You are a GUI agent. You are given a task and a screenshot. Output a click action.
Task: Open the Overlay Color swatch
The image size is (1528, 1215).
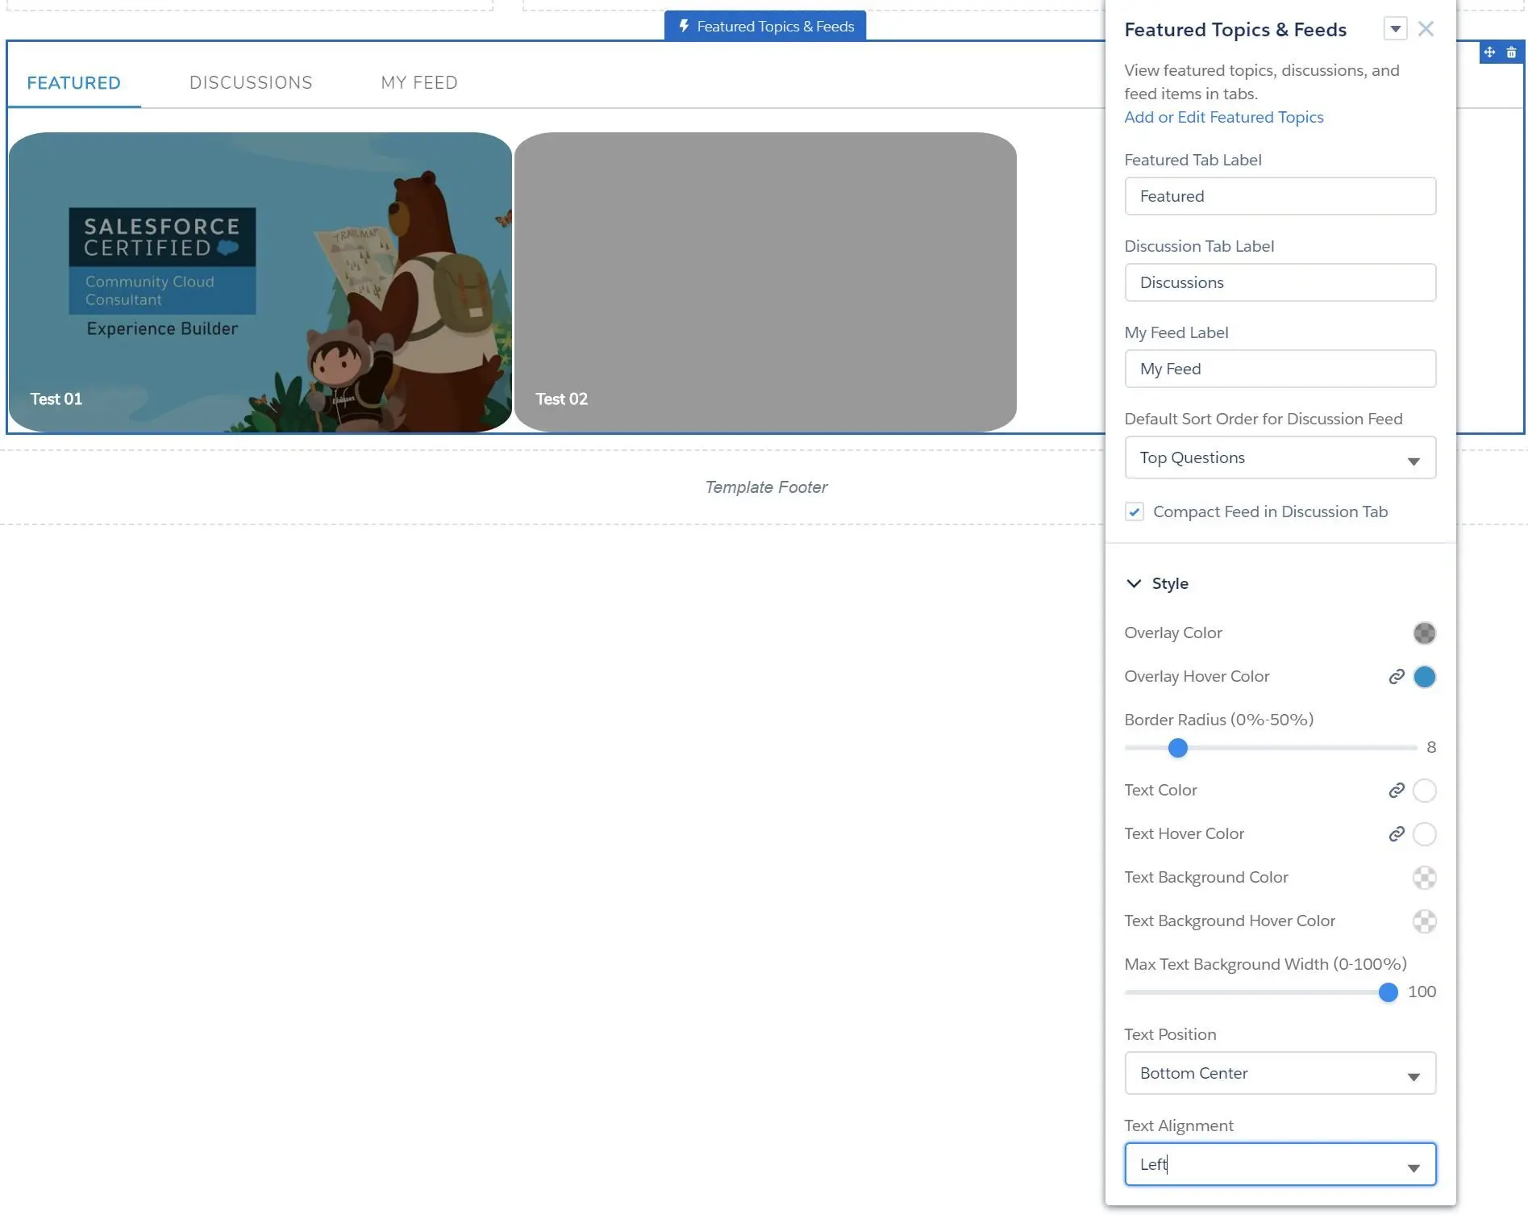coord(1424,633)
